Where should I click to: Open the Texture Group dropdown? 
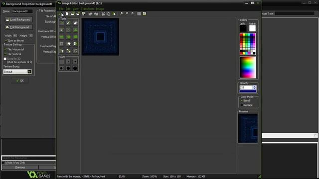(29, 72)
